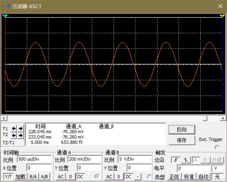This screenshot has width=227, height=182.
Task: Open Channel A 200 mV/Div scale field
Action: click(x=85, y=159)
